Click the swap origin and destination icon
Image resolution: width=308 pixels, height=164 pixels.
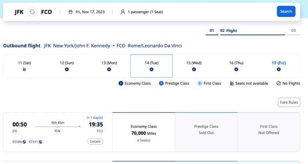(x=32, y=12)
